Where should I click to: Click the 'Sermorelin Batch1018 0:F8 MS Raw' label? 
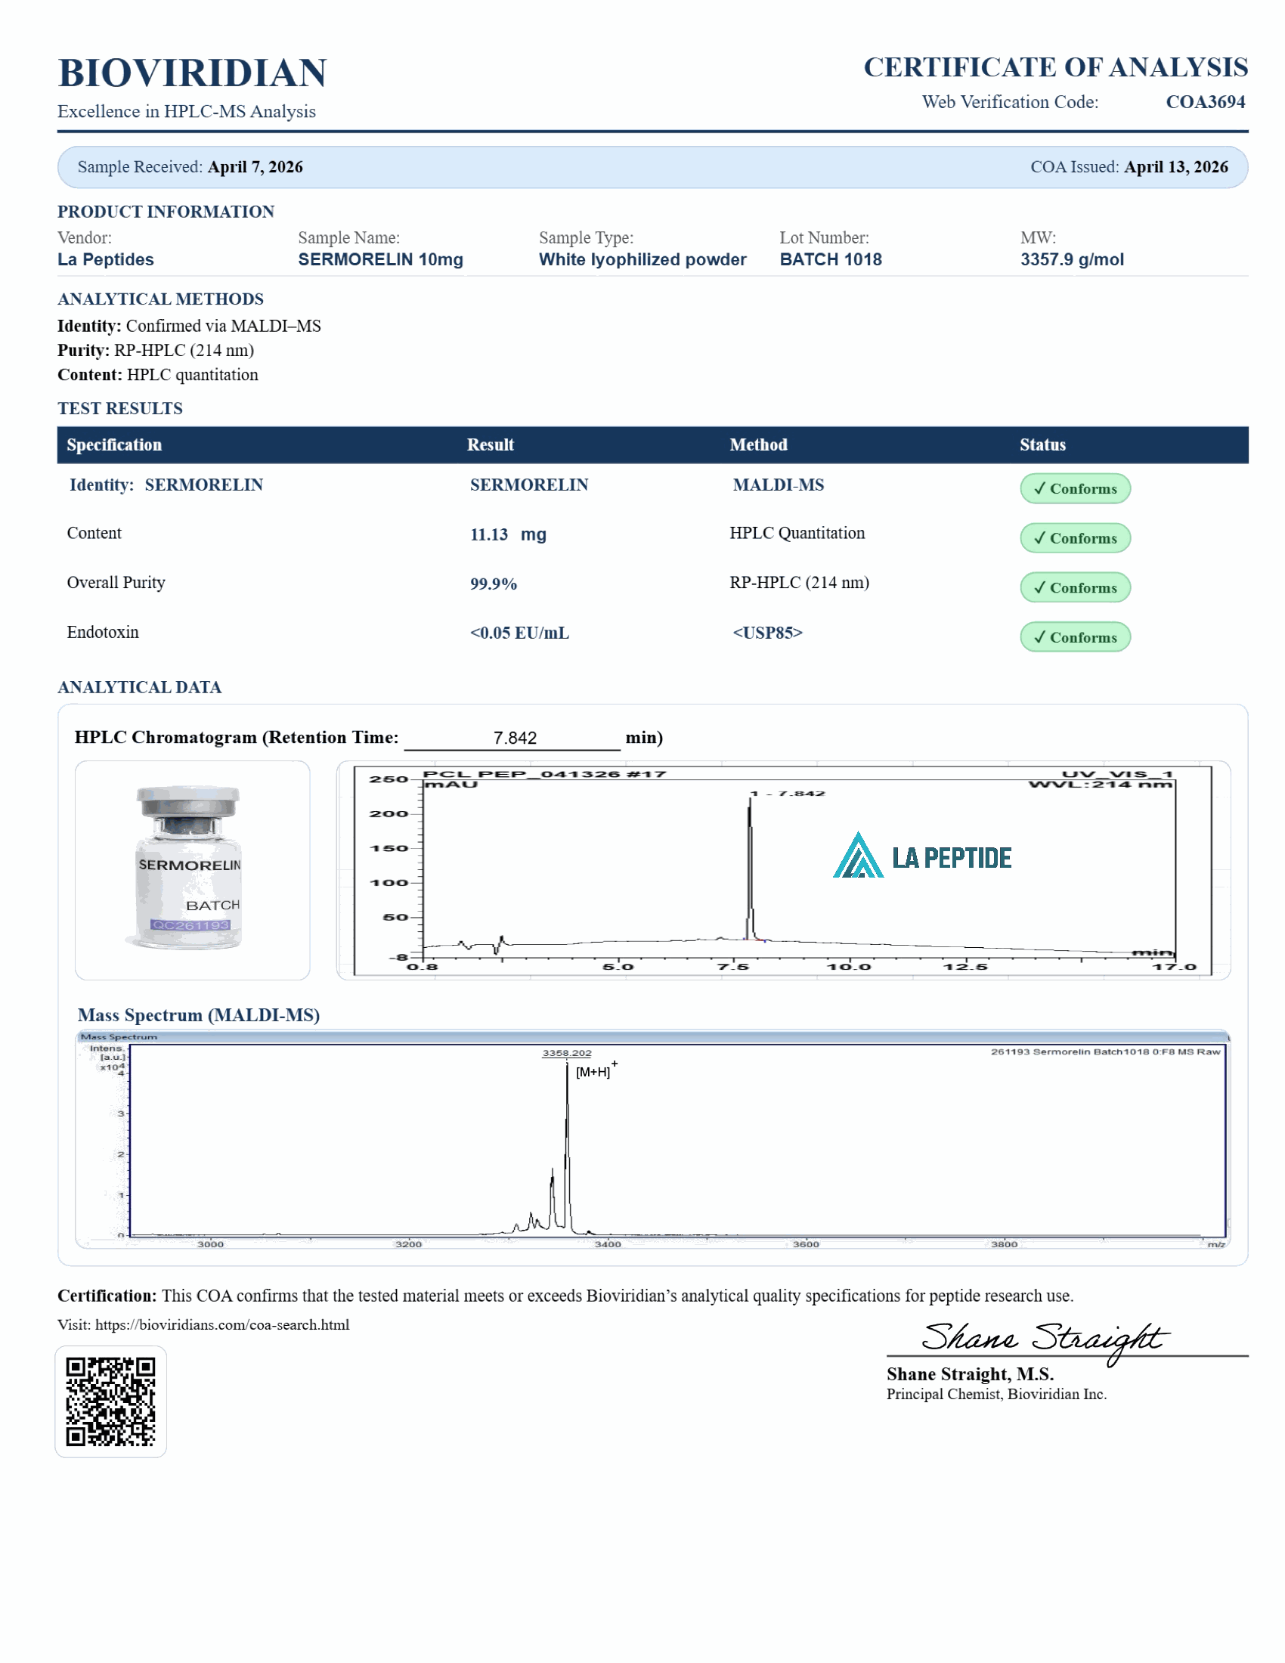coord(1105,1051)
